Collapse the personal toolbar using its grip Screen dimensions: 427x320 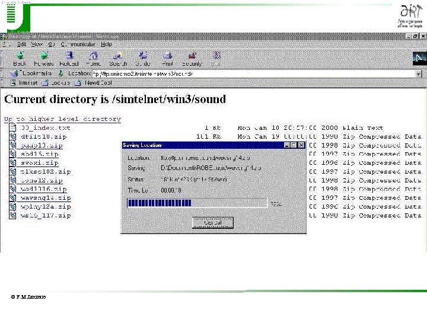[3, 83]
